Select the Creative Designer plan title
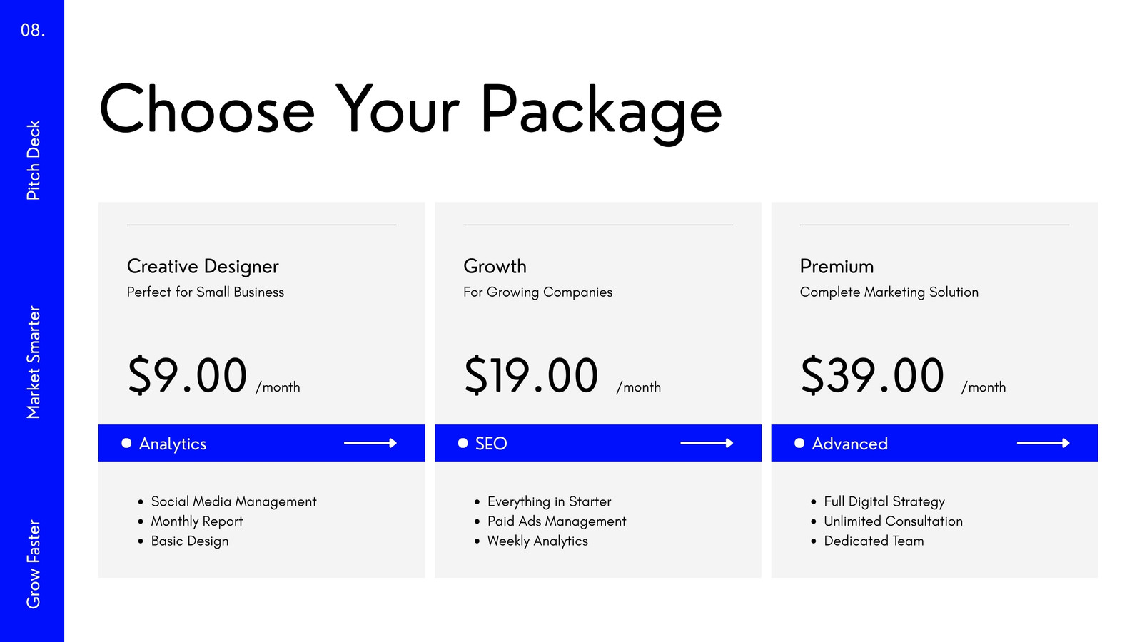Image resolution: width=1142 pixels, height=642 pixels. click(x=203, y=267)
